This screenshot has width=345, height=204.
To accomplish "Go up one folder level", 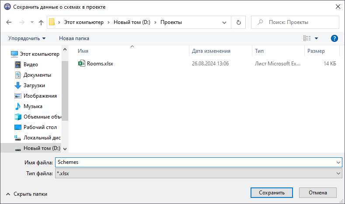I will 41,22.
